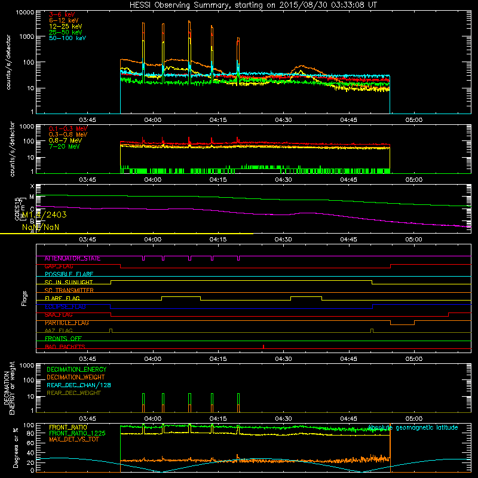Screen dimensions: 478x478
Task: Click the SC_TRANSMITTER flag label
Action: point(69,290)
